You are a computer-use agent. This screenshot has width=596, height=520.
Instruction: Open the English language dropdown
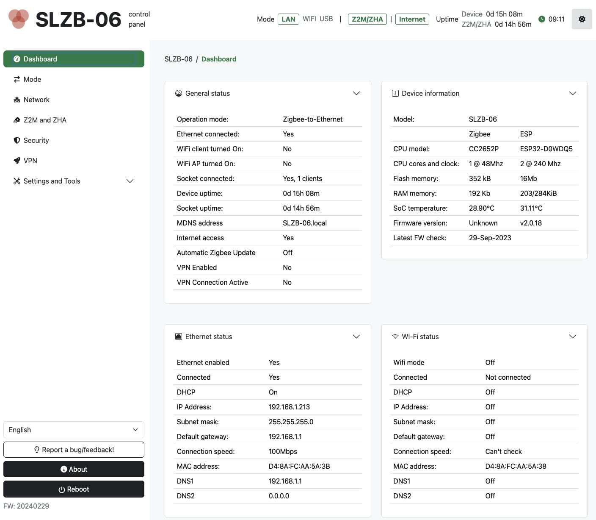click(x=74, y=430)
